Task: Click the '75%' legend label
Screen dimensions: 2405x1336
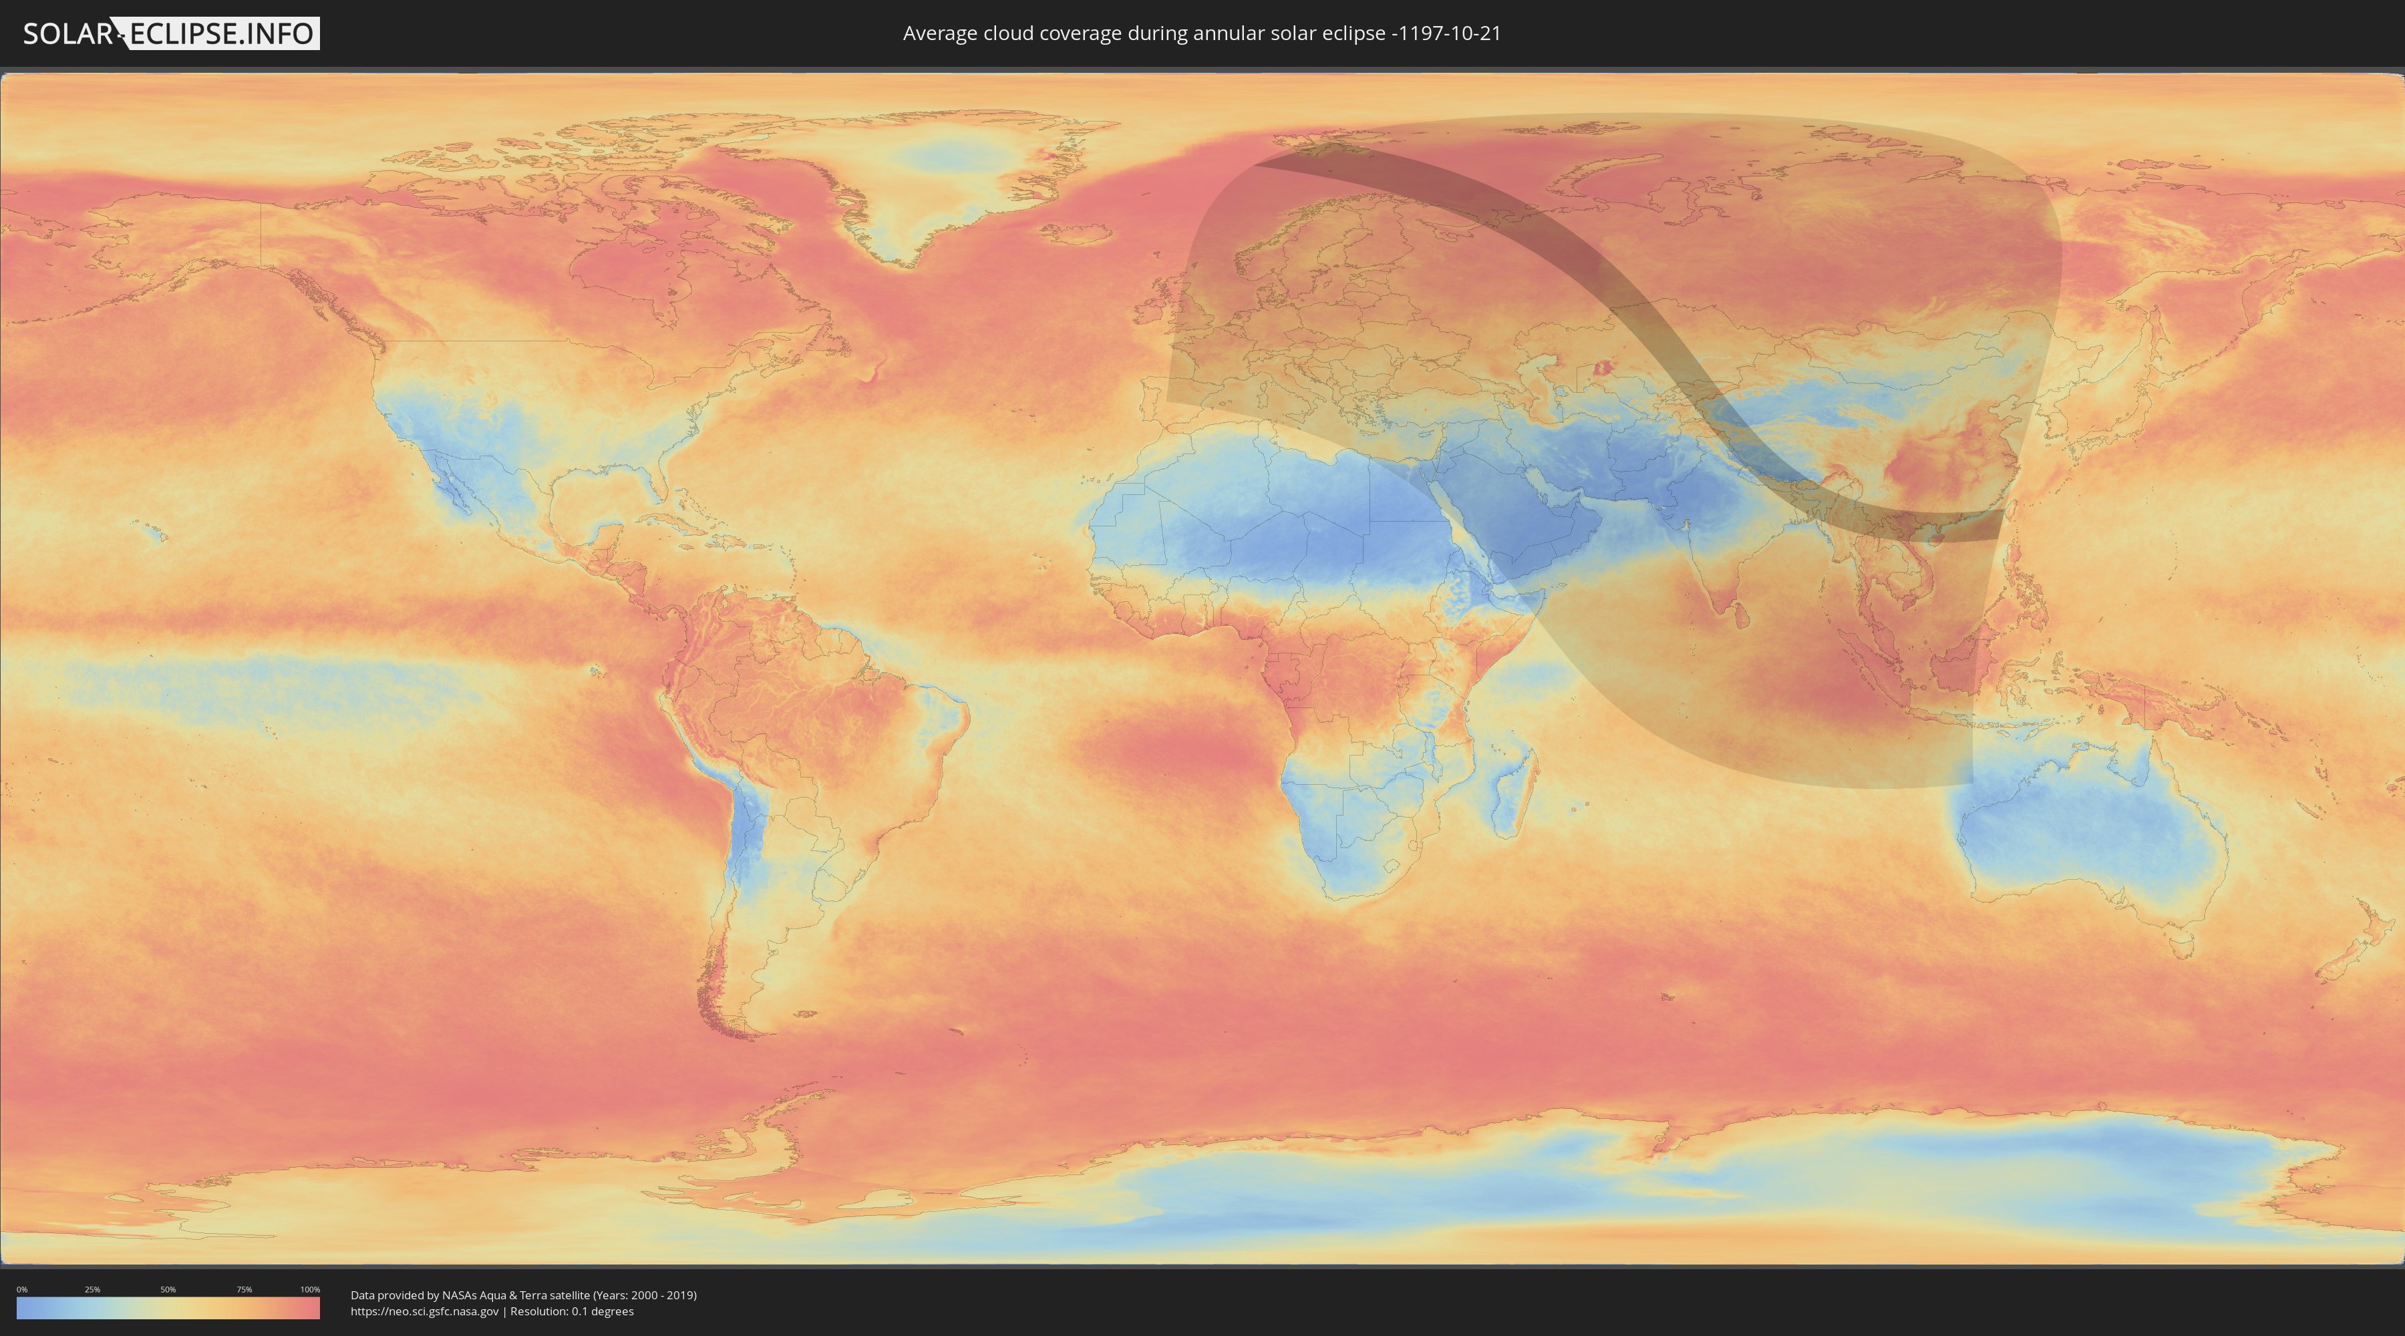Action: [x=244, y=1289]
